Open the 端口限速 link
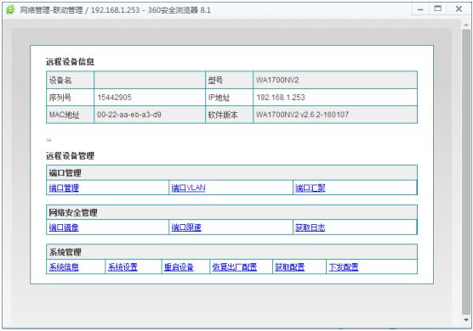Screen dimensions: 473x331 (x=186, y=227)
